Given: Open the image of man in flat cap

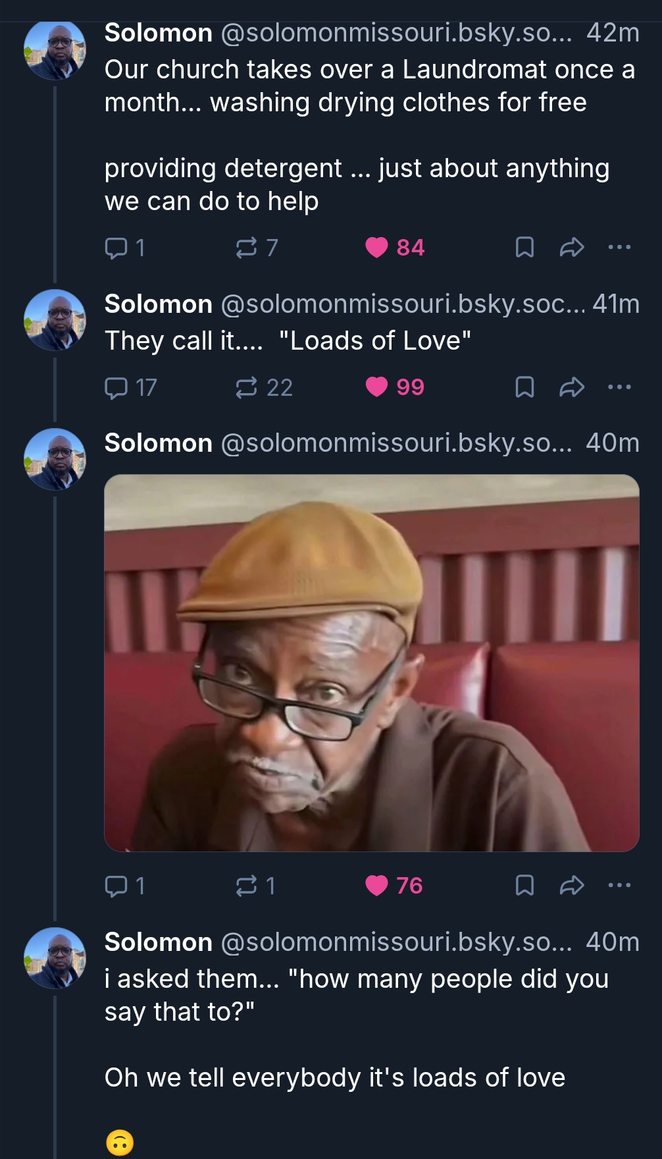Looking at the screenshot, I should (x=372, y=662).
